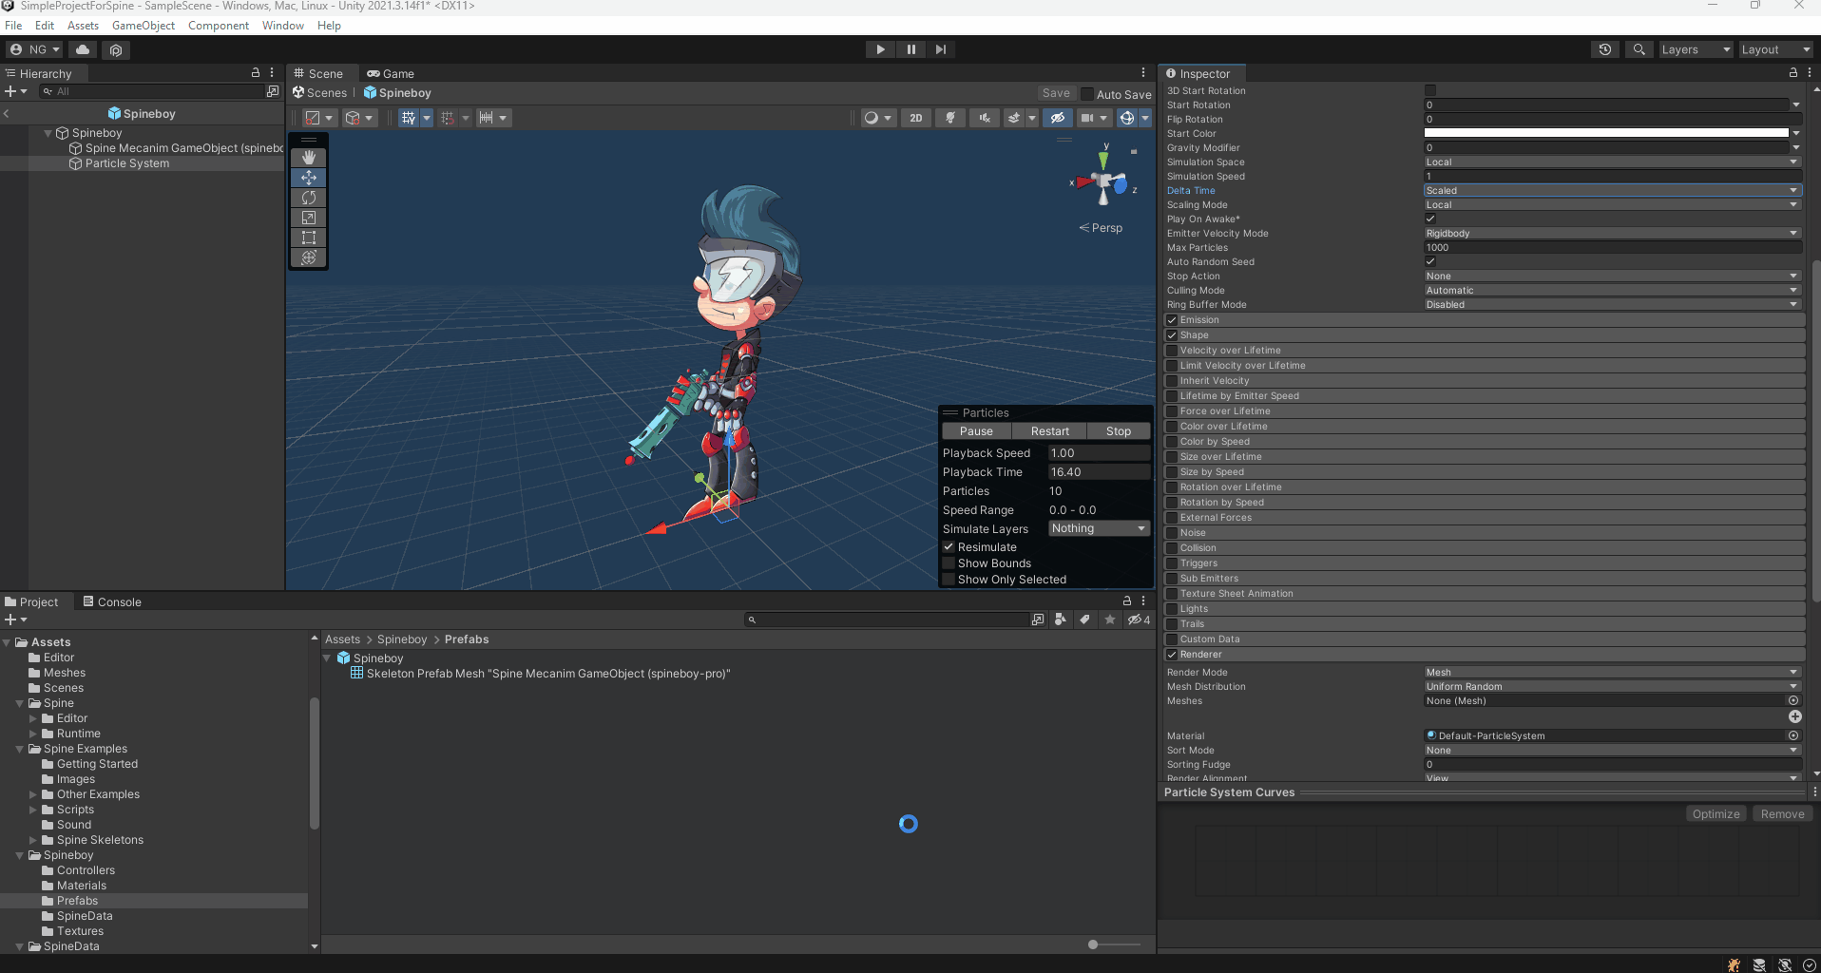
Task: Click Restart in Particles overlay
Action: click(x=1050, y=431)
